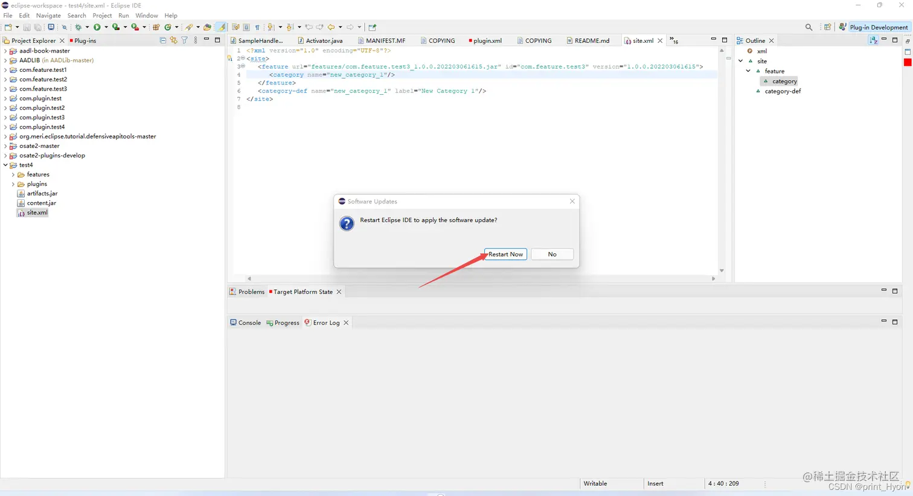Collapse the site node in Outline
Screen dimensions: 913x496
(741, 61)
